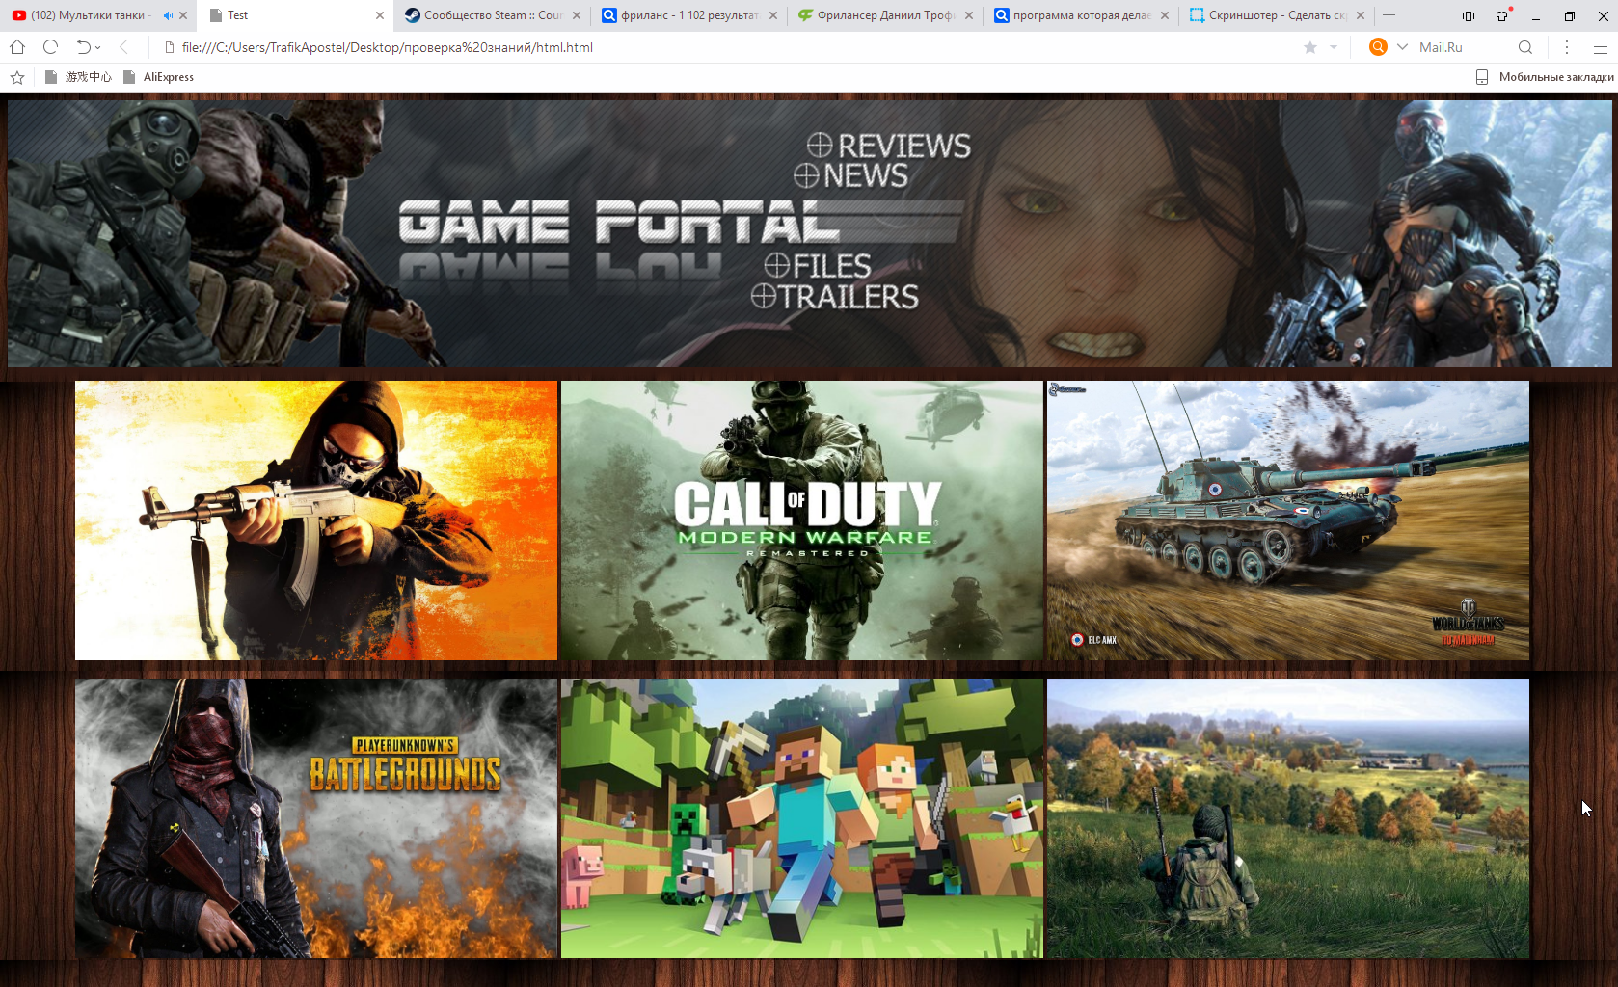
Task: Reload the current page
Action: [x=51, y=47]
